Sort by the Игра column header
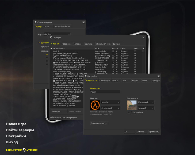The width and height of the screenshot is (195, 155). pos(103,48)
